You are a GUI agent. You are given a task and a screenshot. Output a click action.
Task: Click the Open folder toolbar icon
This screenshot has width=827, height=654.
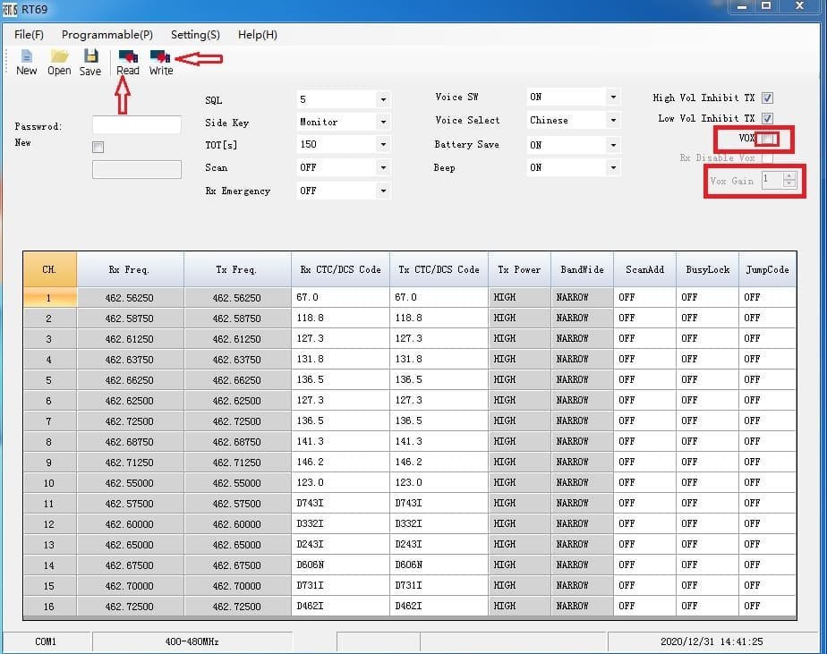coord(59,56)
